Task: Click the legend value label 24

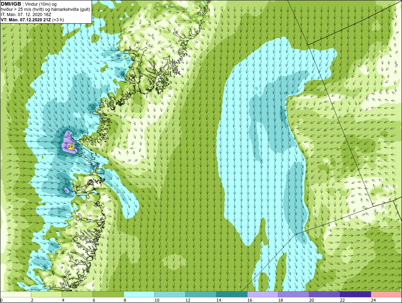Action: tap(373, 300)
